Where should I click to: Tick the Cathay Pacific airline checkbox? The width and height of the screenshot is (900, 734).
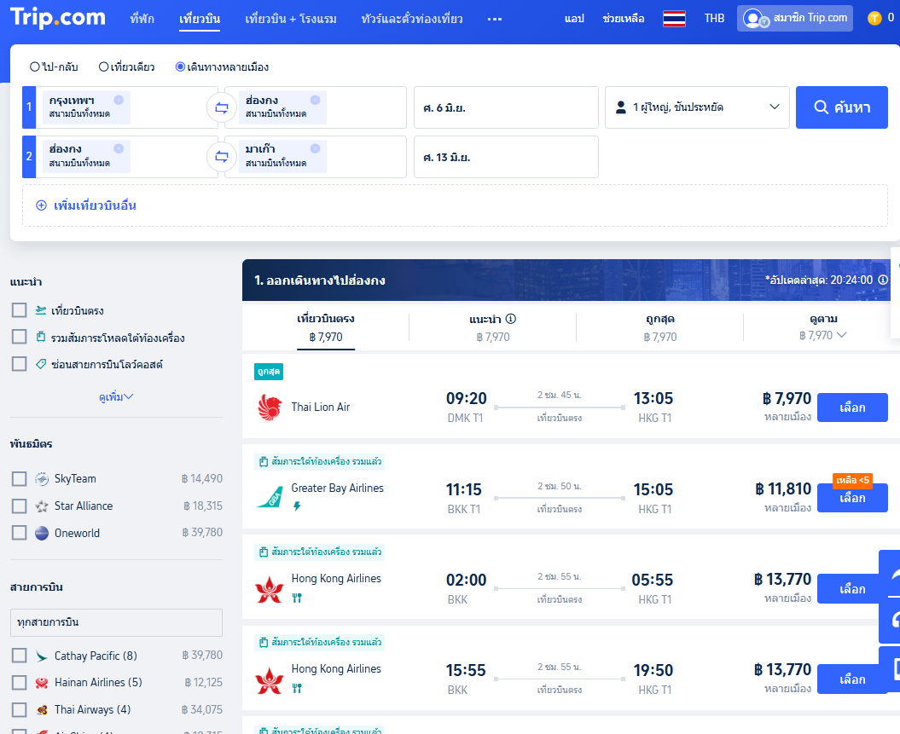pos(20,656)
